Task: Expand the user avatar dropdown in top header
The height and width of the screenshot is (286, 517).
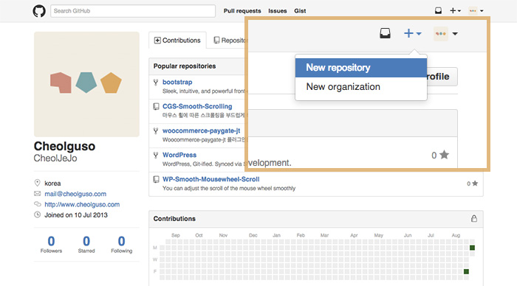Action: [x=476, y=10]
